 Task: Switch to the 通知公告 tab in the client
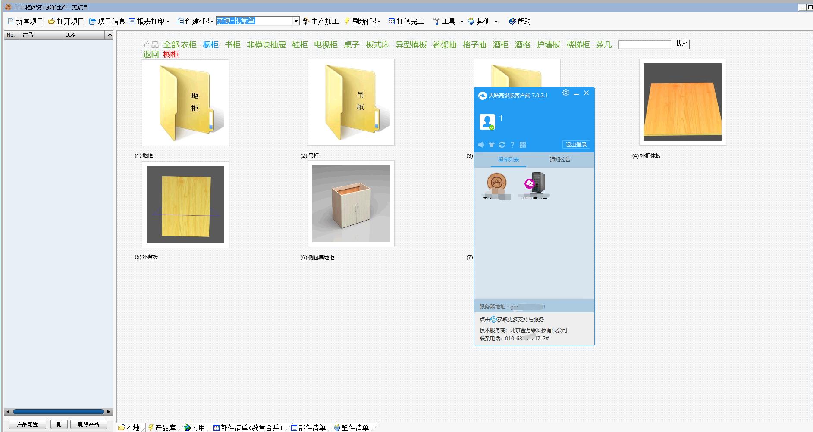(559, 160)
